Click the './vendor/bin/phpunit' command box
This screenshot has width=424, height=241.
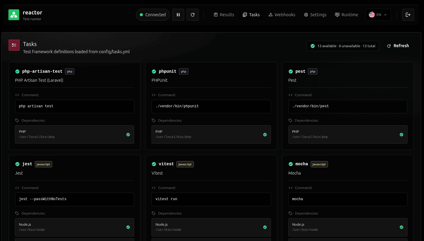pyautogui.click(x=211, y=106)
